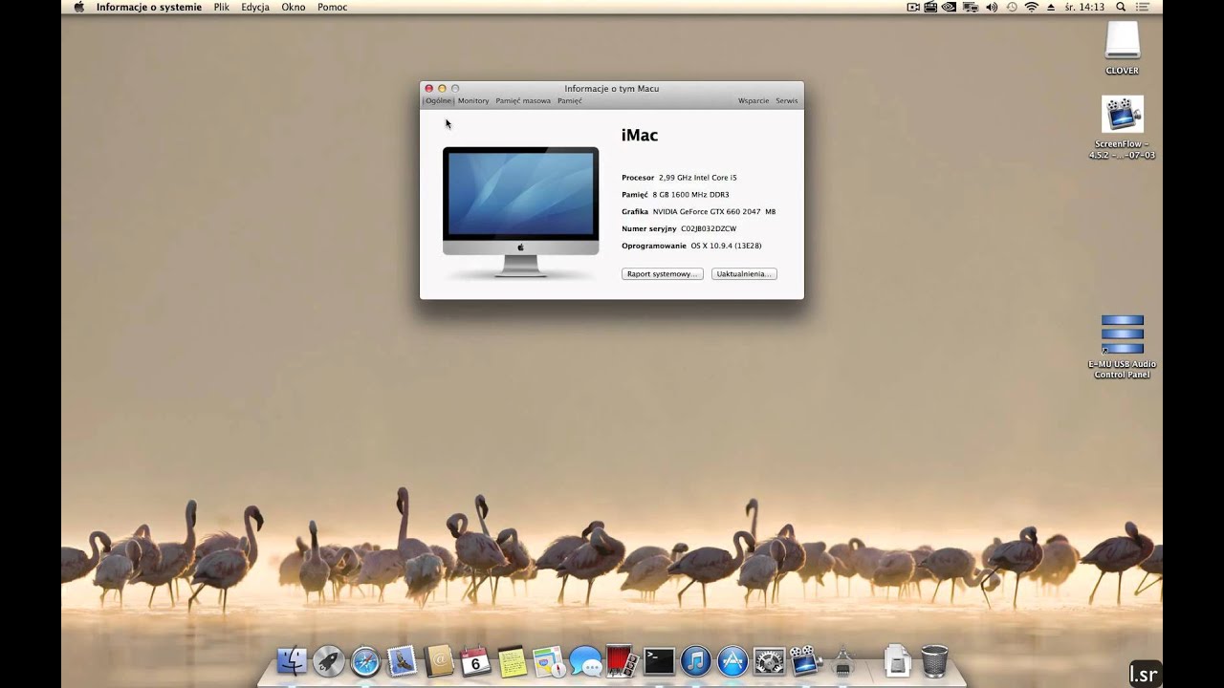This screenshot has width=1224, height=688.
Task: Open Terminal icon in dock
Action: pyautogui.click(x=659, y=660)
